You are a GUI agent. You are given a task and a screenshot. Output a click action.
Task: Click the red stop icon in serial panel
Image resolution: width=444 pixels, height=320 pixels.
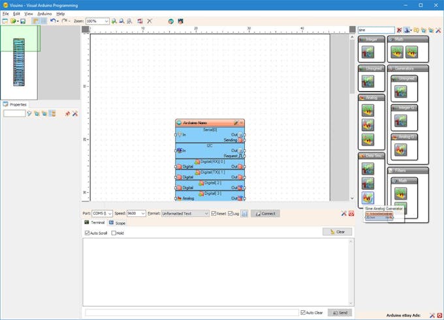[x=351, y=213]
